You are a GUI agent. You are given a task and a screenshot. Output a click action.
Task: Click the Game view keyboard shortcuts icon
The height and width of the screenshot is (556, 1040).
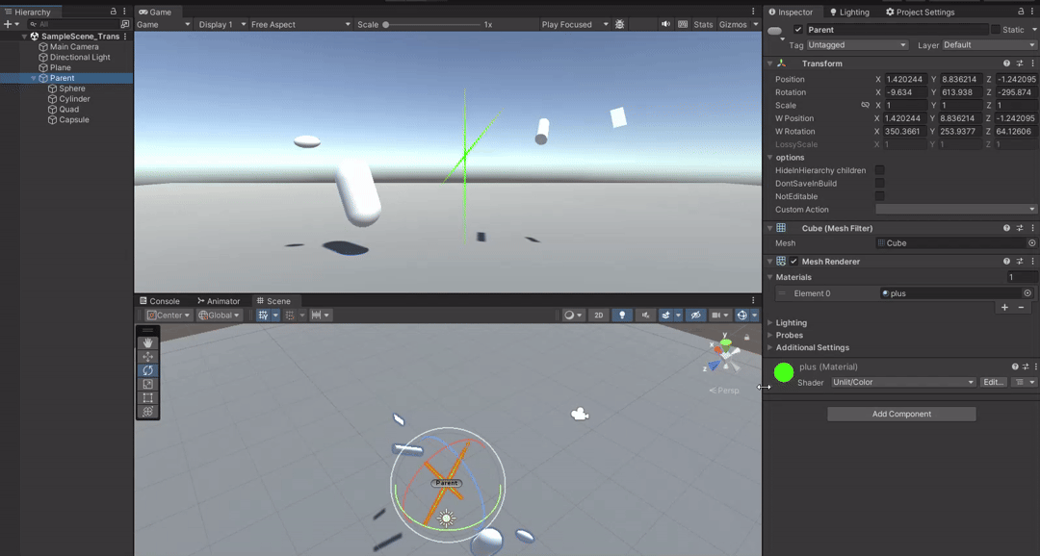(683, 24)
